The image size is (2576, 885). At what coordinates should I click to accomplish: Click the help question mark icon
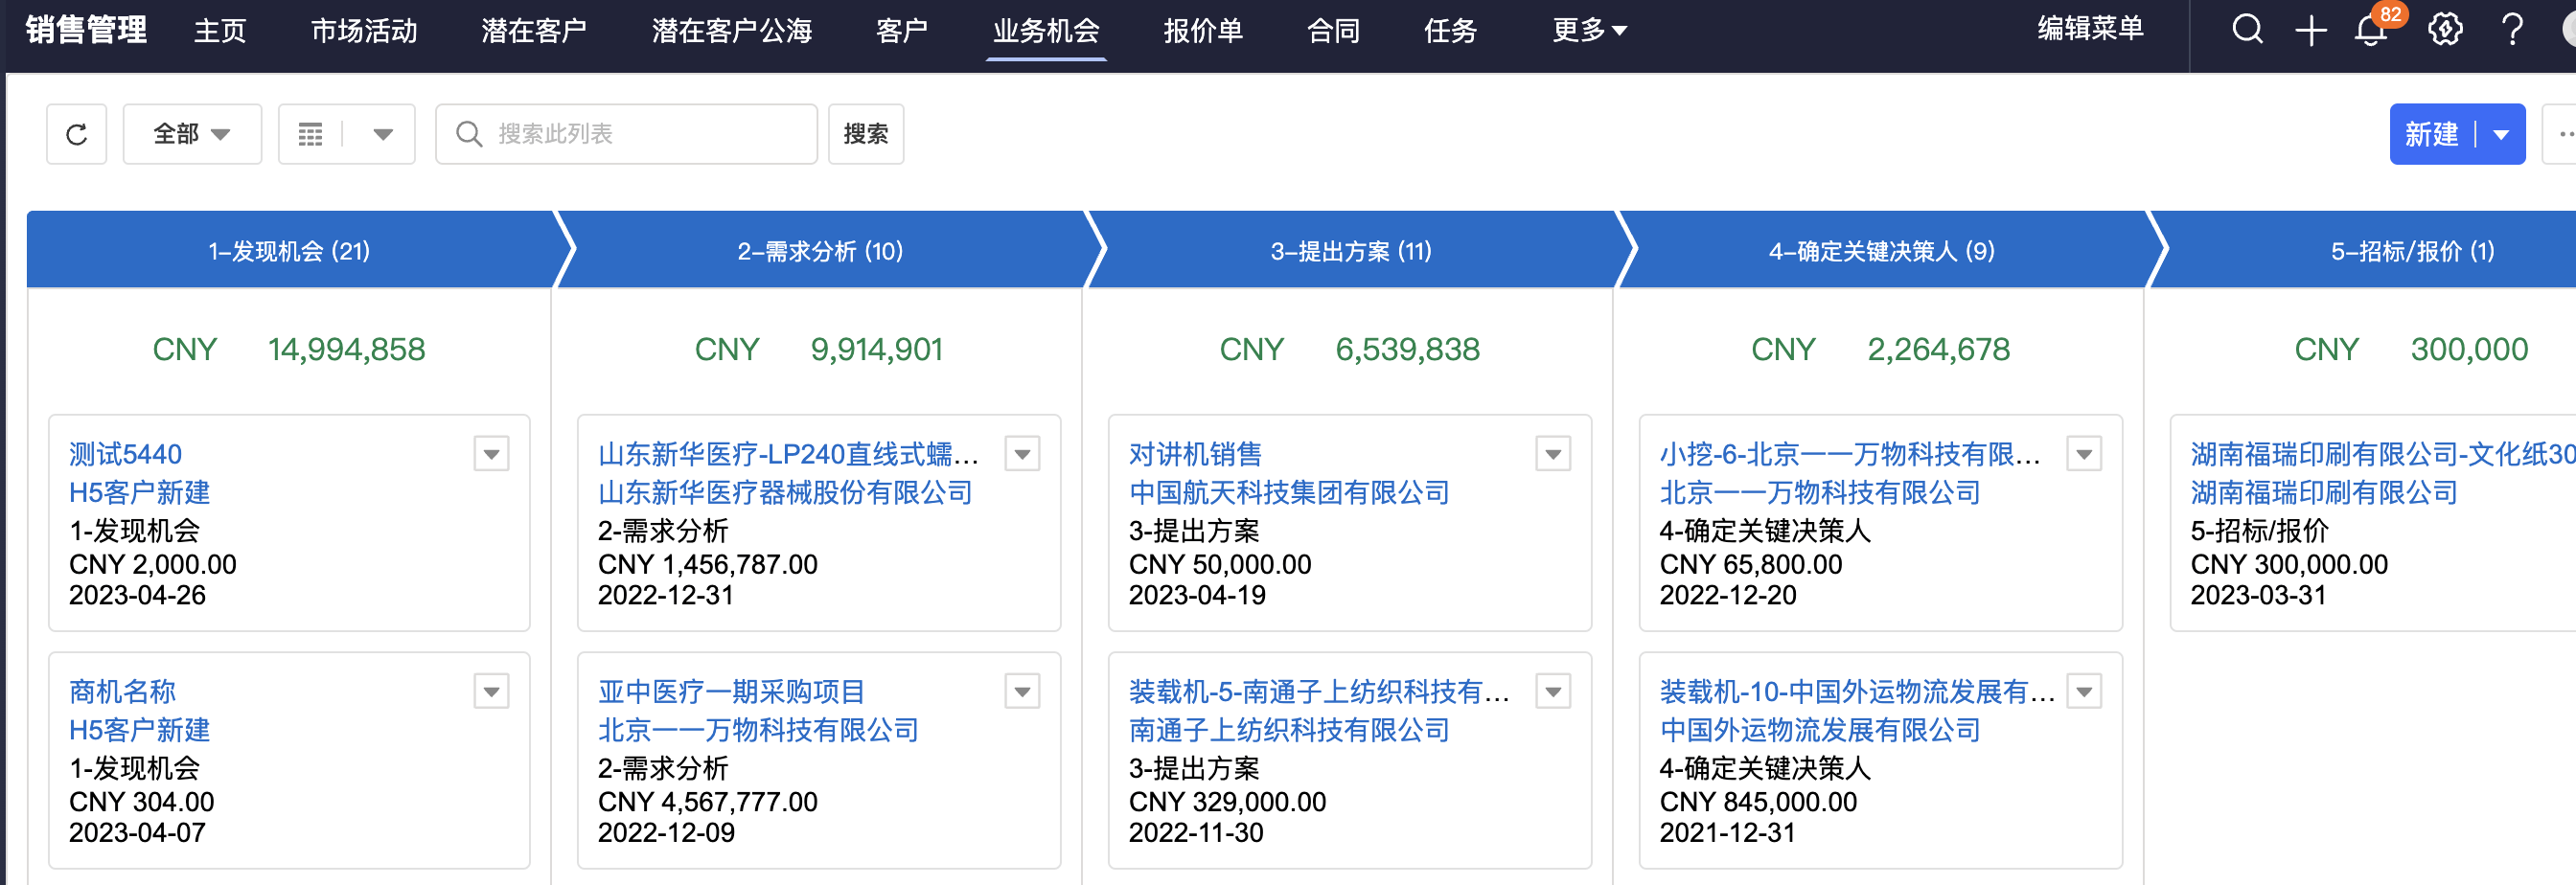pyautogui.click(x=2511, y=30)
